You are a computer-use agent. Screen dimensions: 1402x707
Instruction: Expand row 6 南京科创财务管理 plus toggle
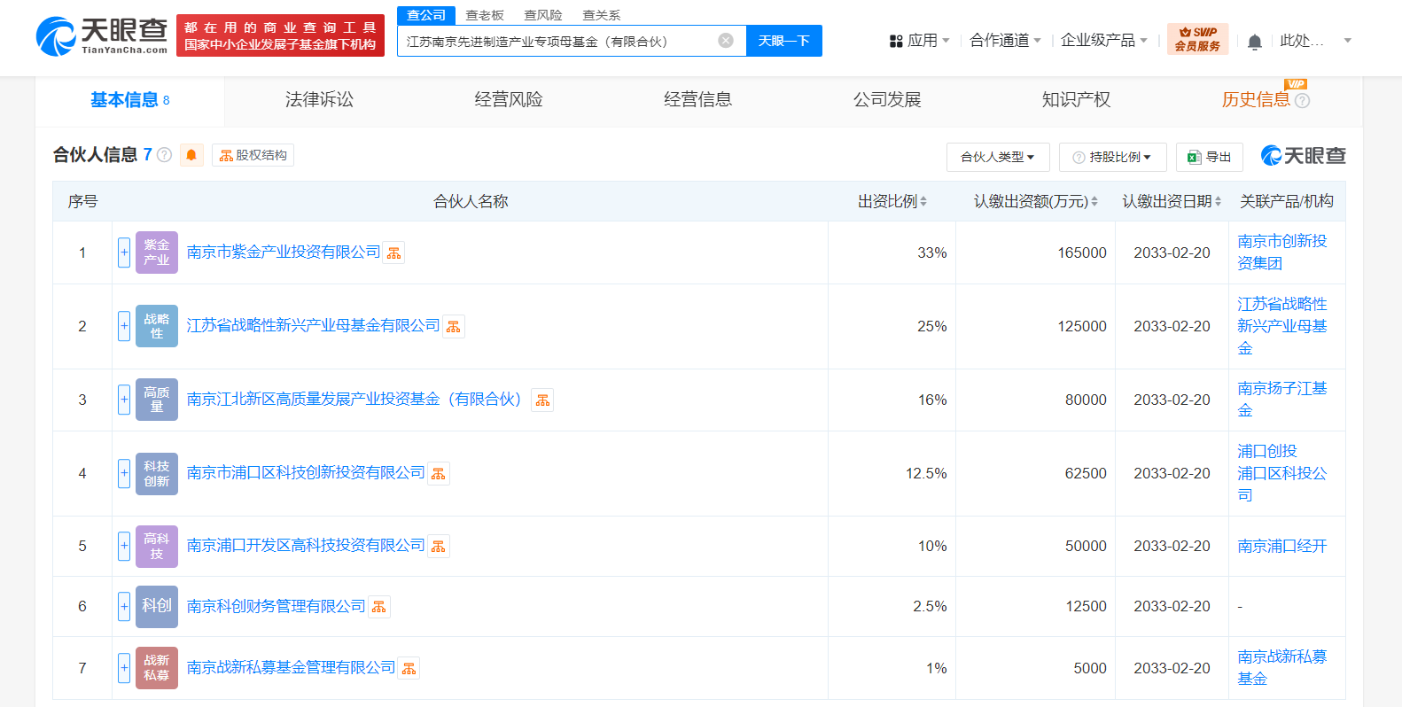tap(124, 606)
